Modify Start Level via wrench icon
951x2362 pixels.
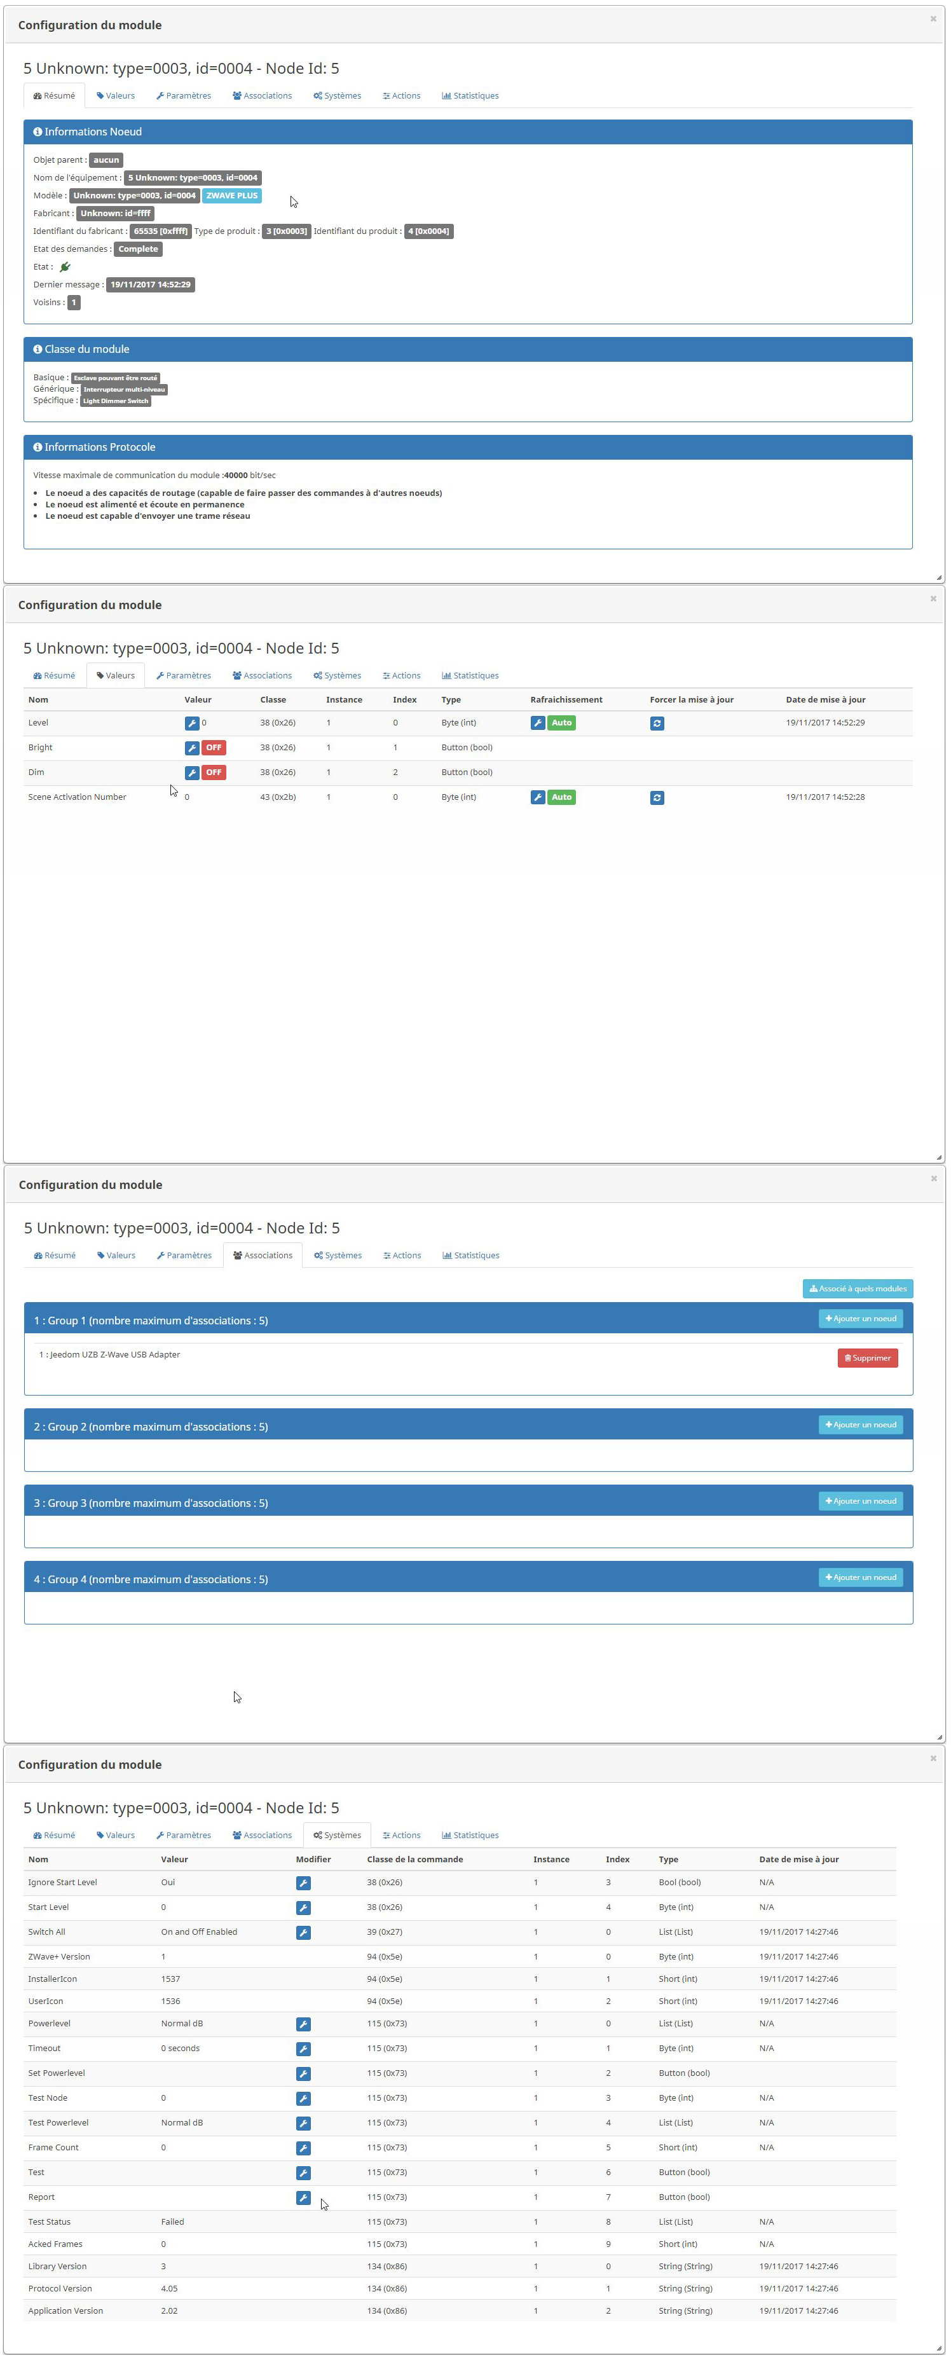click(303, 1907)
